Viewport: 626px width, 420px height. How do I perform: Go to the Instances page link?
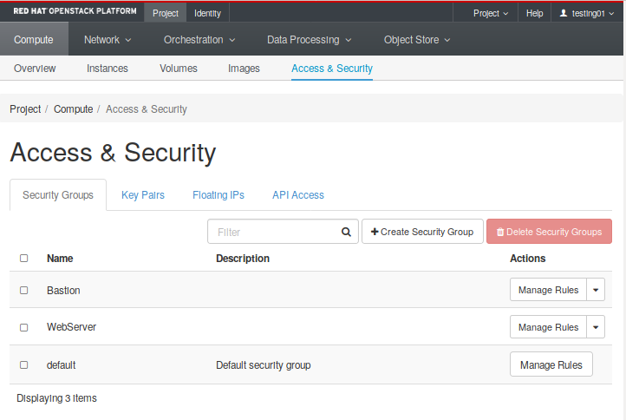click(x=108, y=69)
